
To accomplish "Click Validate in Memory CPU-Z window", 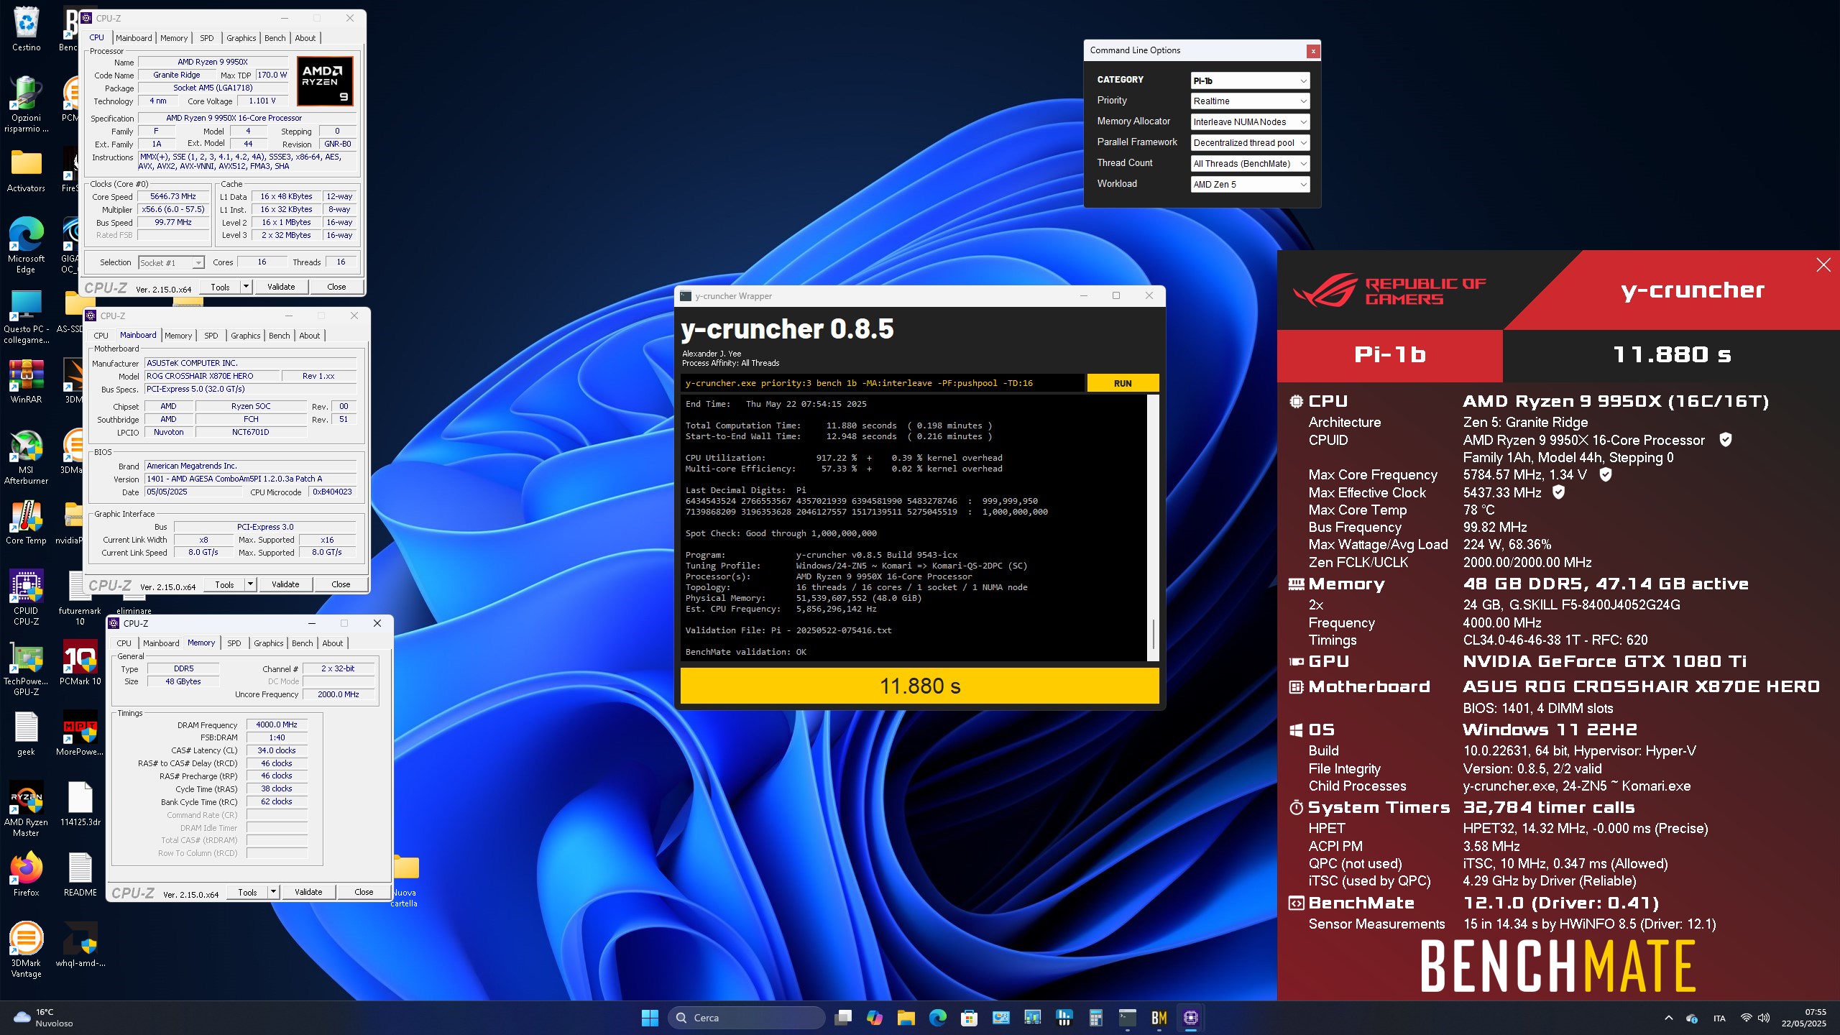I will point(308,892).
